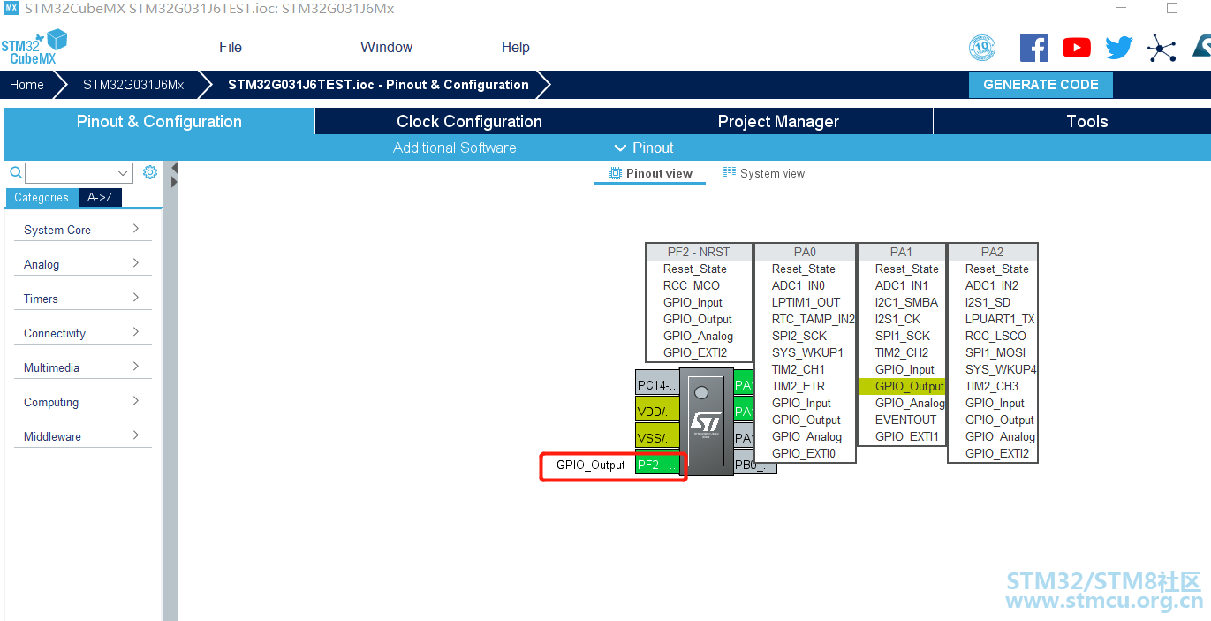The height and width of the screenshot is (621, 1211).
Task: Expand the Connectivity category
Action: [83, 333]
